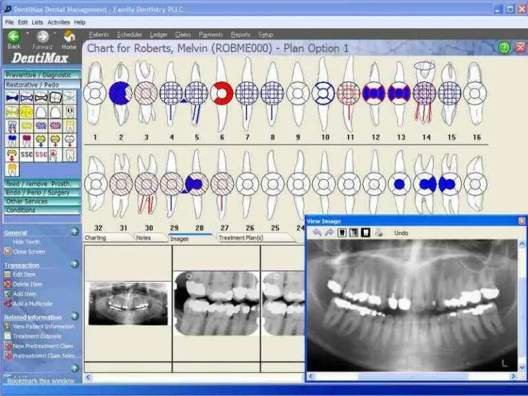This screenshot has height=396, width=528.
Task: Select the blue crown tooth icon
Action: pyautogui.click(x=12, y=140)
